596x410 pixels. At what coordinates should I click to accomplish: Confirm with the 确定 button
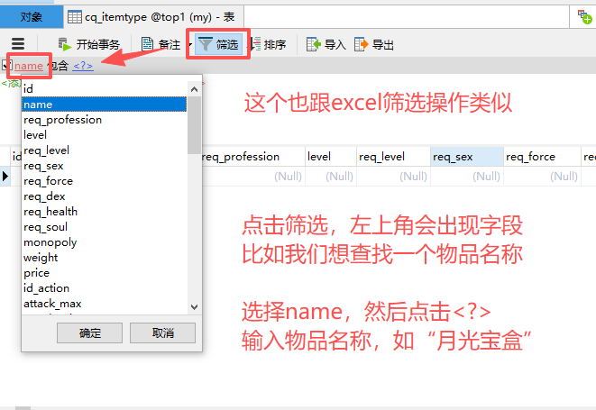[x=89, y=333]
